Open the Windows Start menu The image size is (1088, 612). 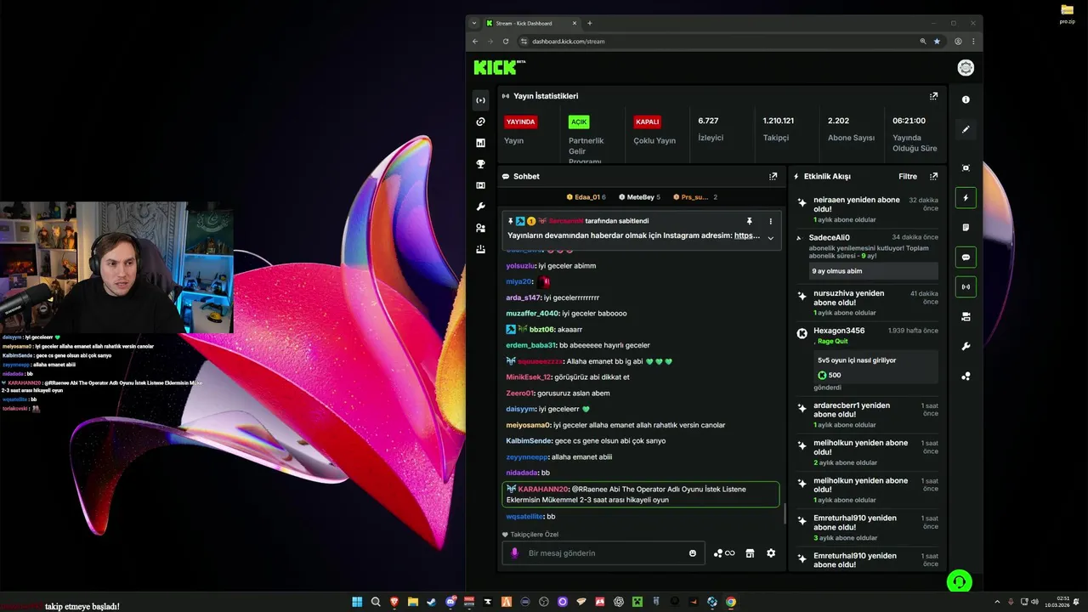coord(357,602)
